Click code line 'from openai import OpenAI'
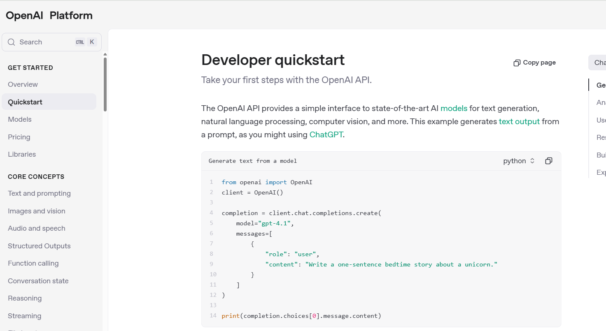606x331 pixels. click(267, 182)
